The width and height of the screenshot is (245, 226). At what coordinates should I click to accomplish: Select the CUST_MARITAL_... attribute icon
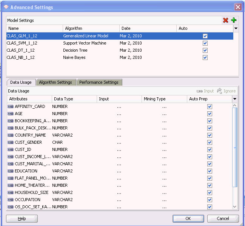pyautogui.click(x=11, y=164)
